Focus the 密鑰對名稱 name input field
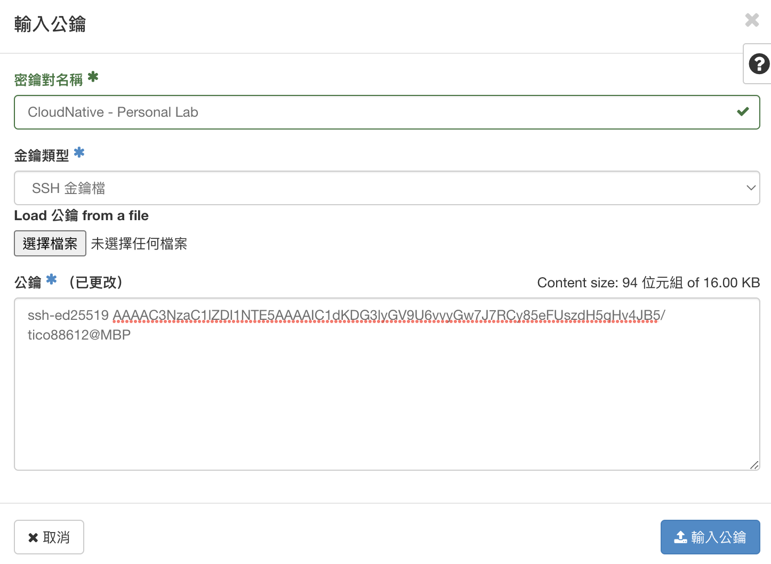This screenshot has width=771, height=564. point(373,112)
